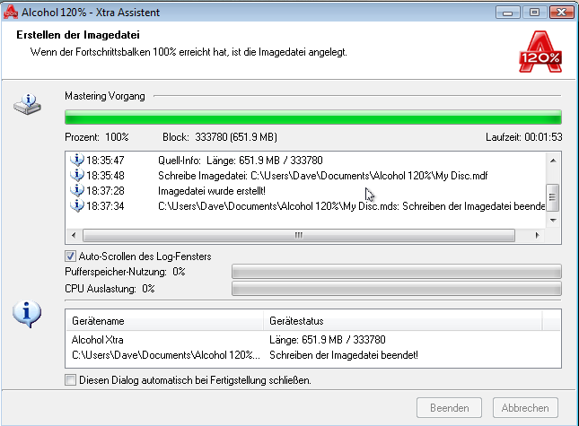This screenshot has width=579, height=426.
Task: Click the 'CPU Auslastung: 0%' label
Action: [x=110, y=289]
